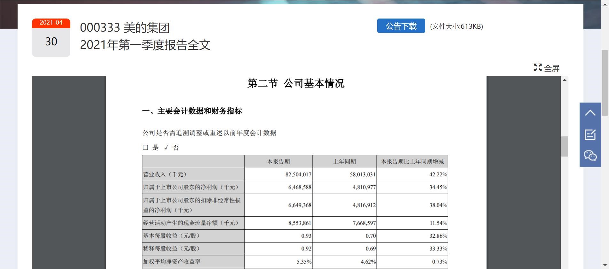The height and width of the screenshot is (269, 609).
Task: Click percentage 42.22%
Action: point(438,174)
